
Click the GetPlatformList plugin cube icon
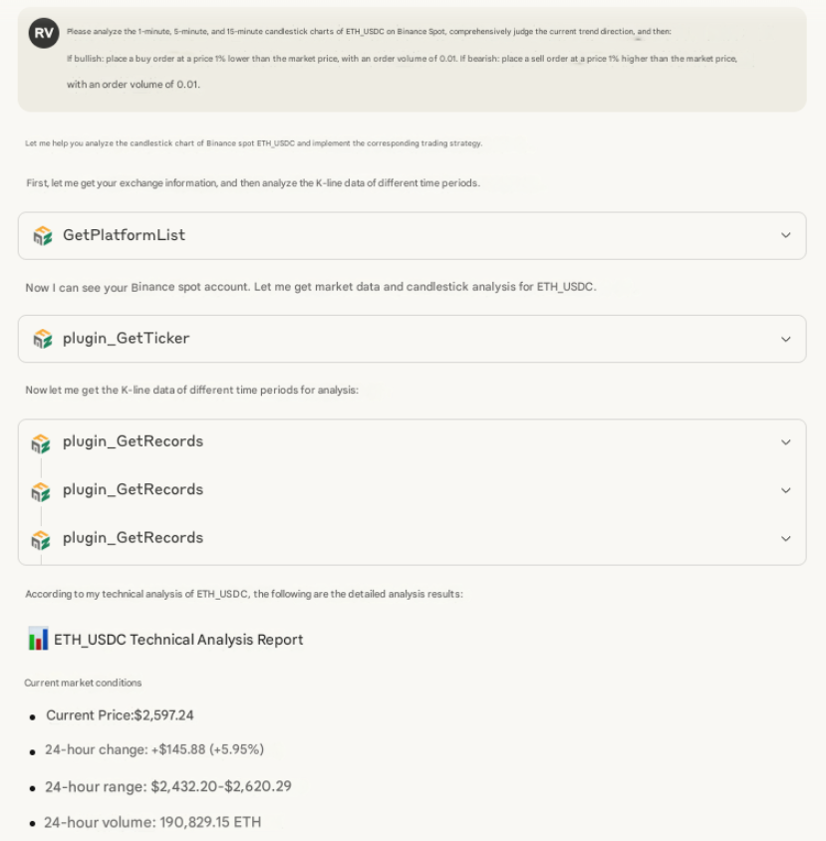(42, 235)
